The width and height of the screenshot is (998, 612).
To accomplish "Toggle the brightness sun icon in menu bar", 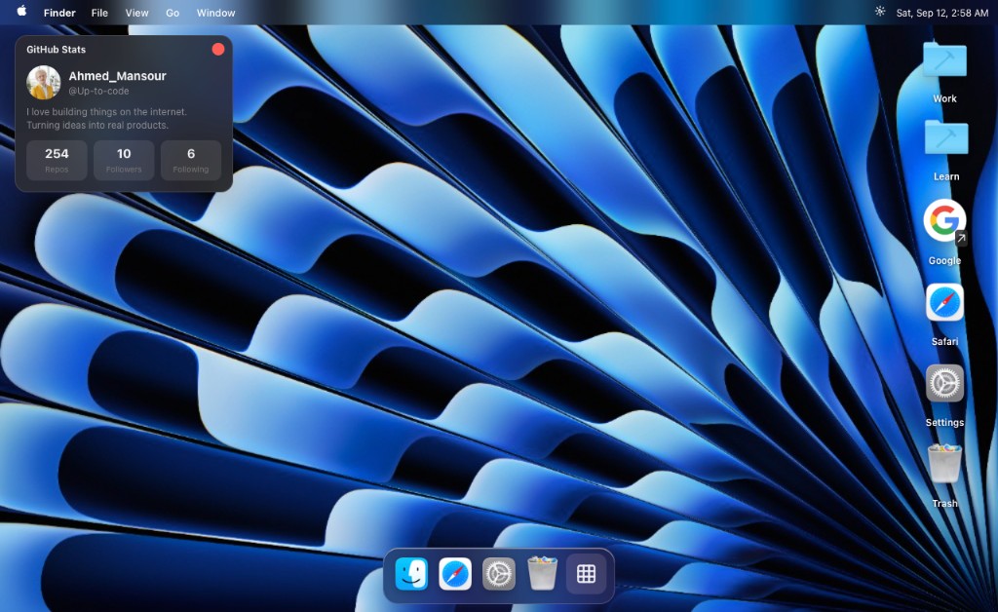I will (x=880, y=12).
